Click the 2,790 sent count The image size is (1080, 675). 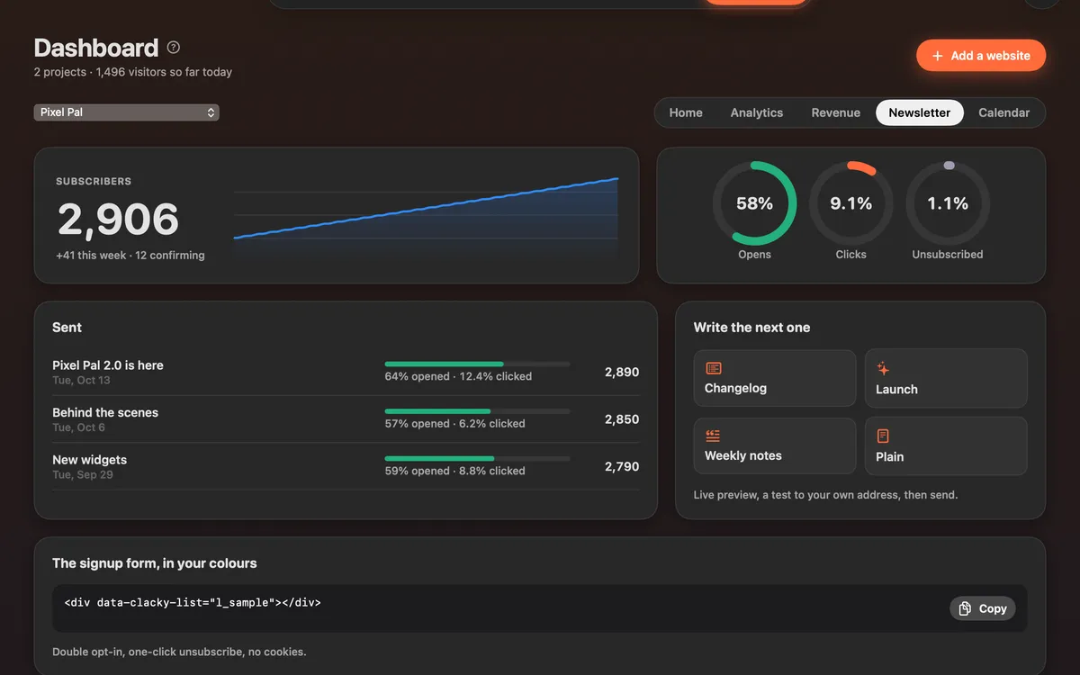click(x=622, y=466)
